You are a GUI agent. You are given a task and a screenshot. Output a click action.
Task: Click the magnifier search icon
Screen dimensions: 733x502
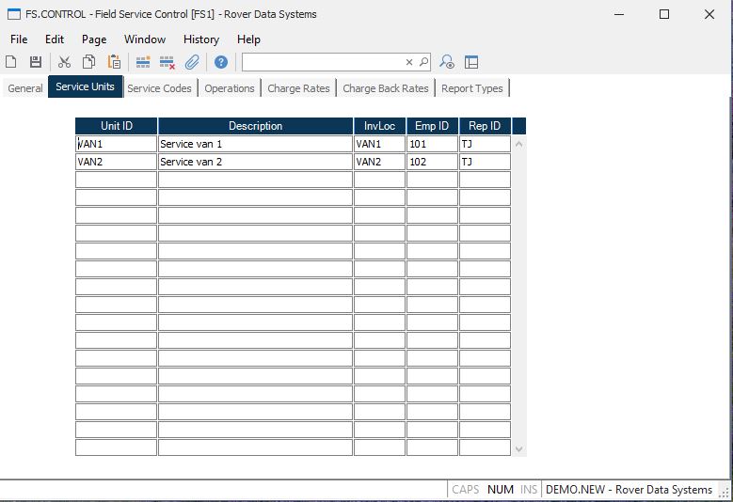coord(423,62)
